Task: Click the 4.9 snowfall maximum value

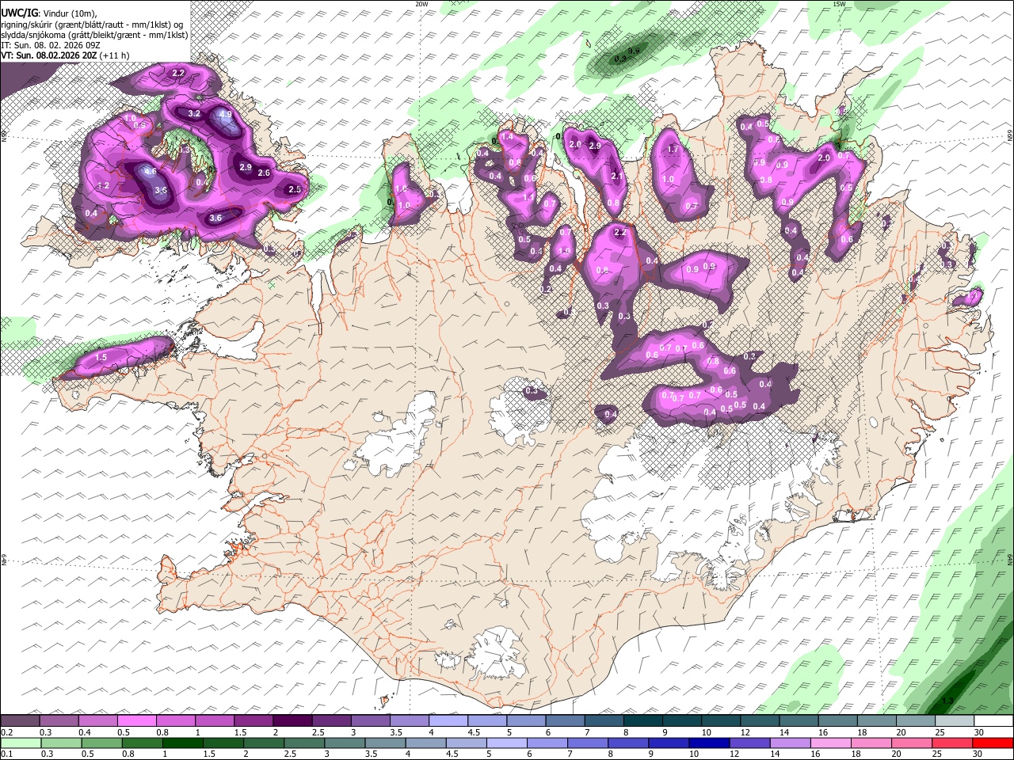Action: pyautogui.click(x=226, y=114)
